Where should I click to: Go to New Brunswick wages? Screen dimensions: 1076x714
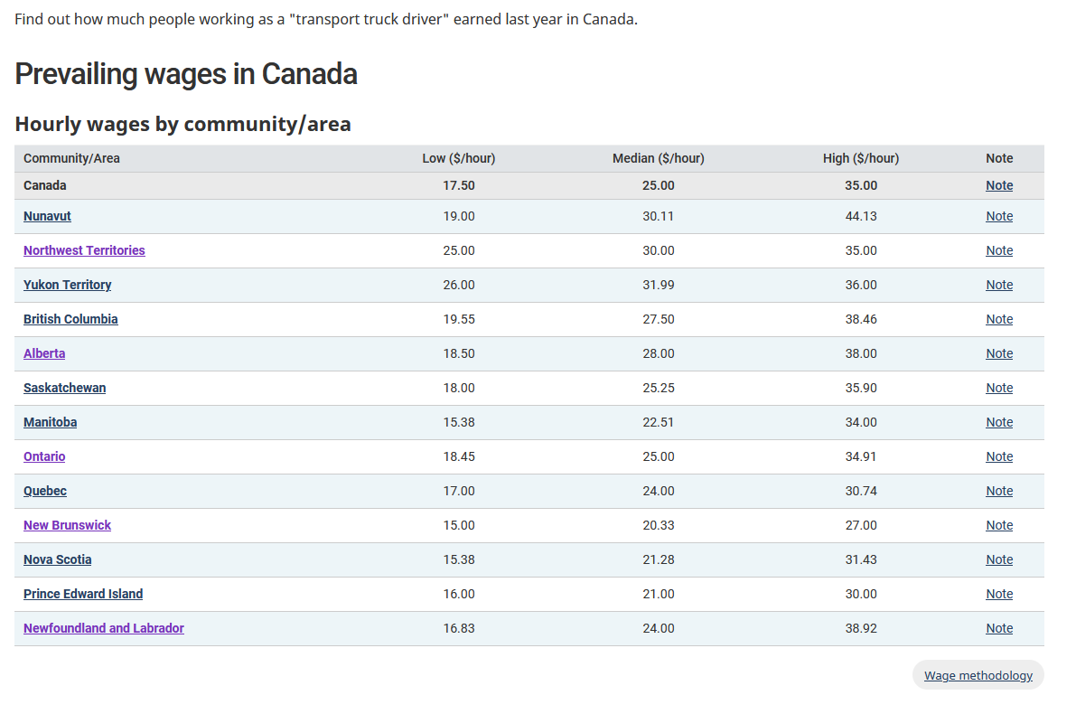[67, 525]
